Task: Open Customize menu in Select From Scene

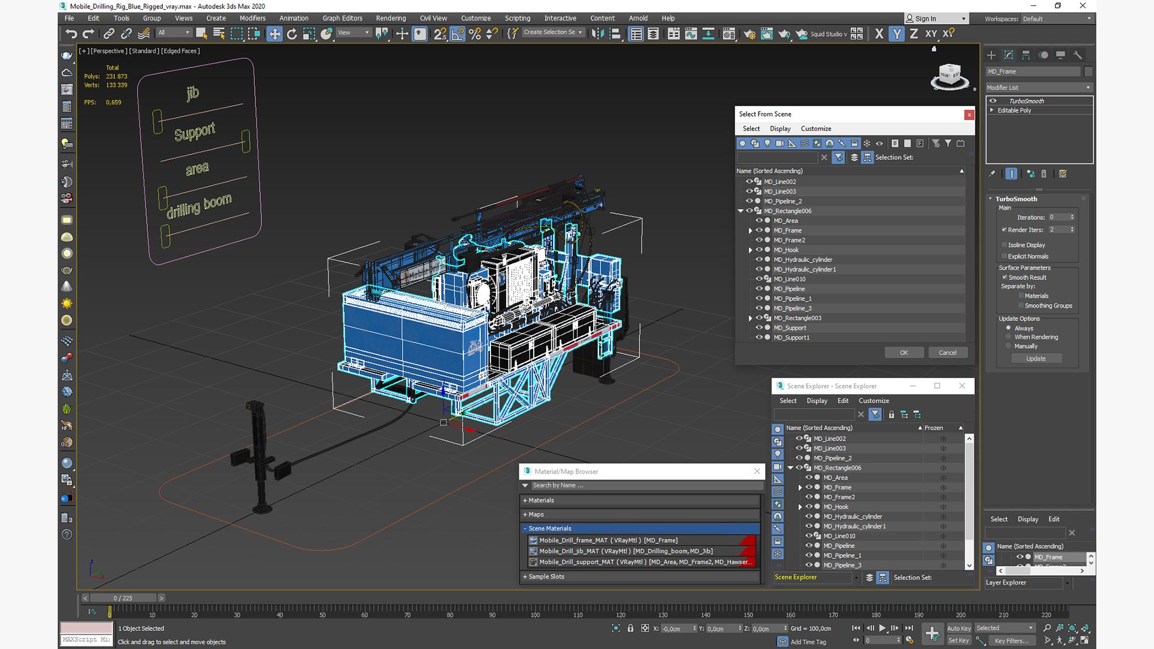Action: tap(816, 129)
